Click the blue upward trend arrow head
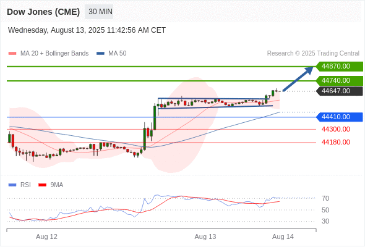Viewport: 365px width, 247px height. point(309,70)
